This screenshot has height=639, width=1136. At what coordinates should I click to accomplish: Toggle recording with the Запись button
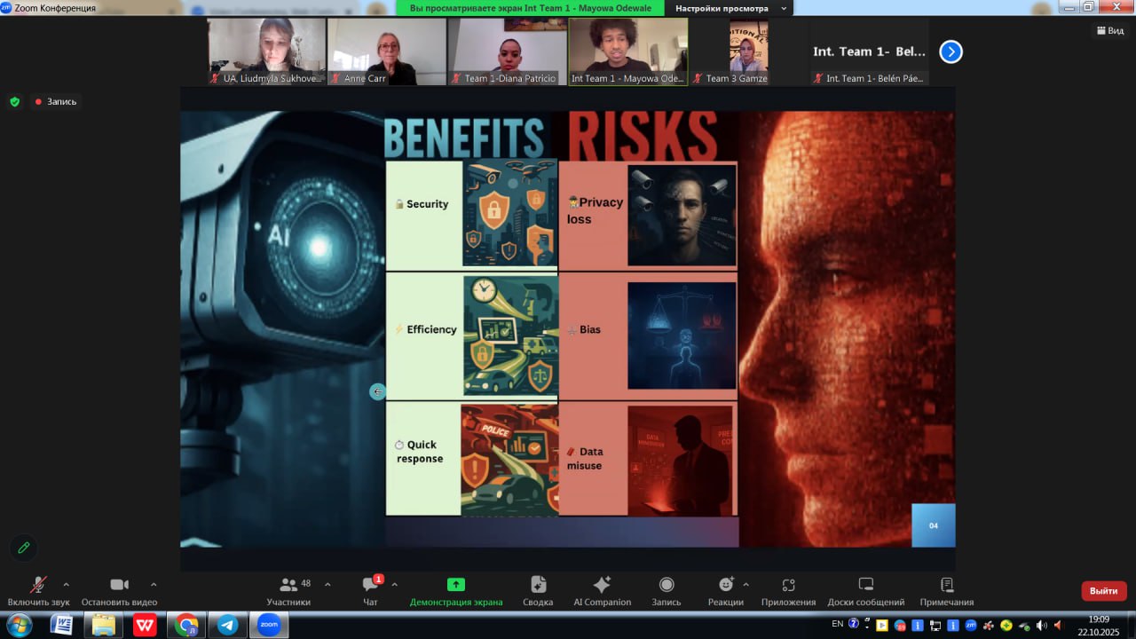(x=666, y=585)
